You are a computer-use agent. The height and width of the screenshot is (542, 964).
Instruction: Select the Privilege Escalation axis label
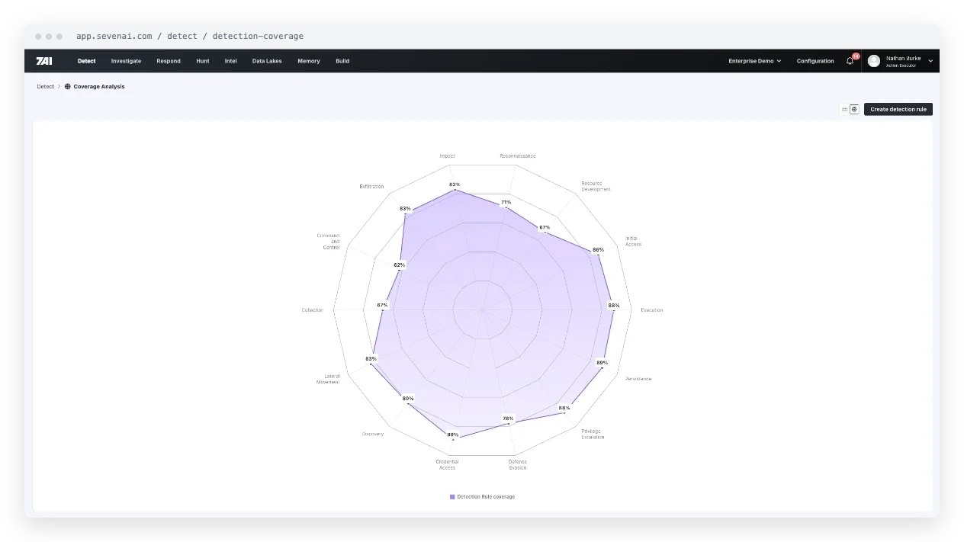tap(593, 434)
